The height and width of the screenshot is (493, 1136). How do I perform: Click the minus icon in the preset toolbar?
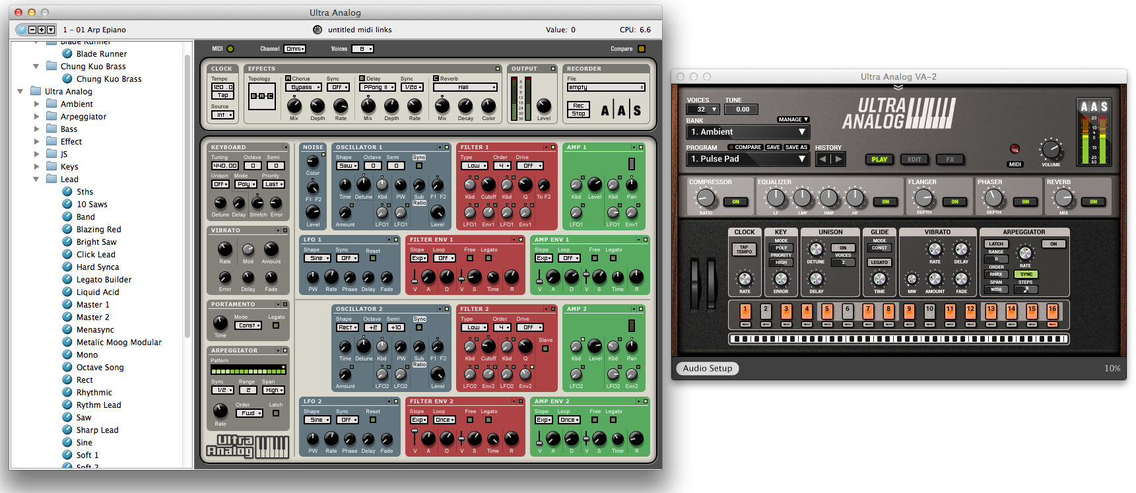pyautogui.click(x=32, y=30)
